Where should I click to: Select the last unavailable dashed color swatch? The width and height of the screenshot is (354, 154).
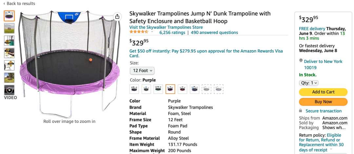[x=219, y=89]
